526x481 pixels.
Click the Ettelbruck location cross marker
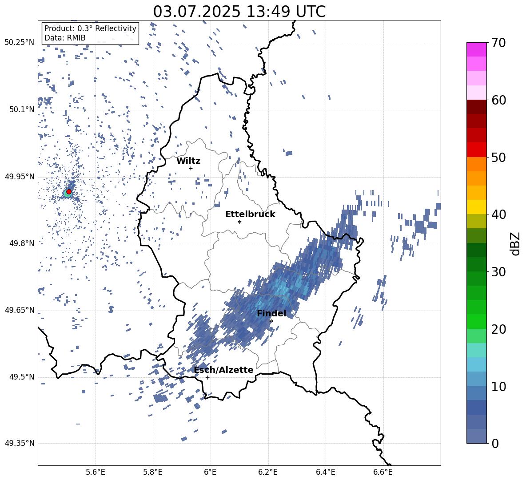pyautogui.click(x=239, y=222)
